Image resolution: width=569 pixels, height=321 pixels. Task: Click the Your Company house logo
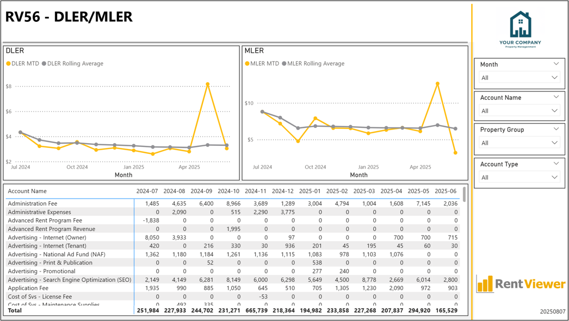(521, 29)
